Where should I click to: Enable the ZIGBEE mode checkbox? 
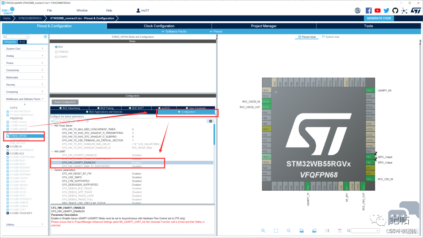click(56, 57)
